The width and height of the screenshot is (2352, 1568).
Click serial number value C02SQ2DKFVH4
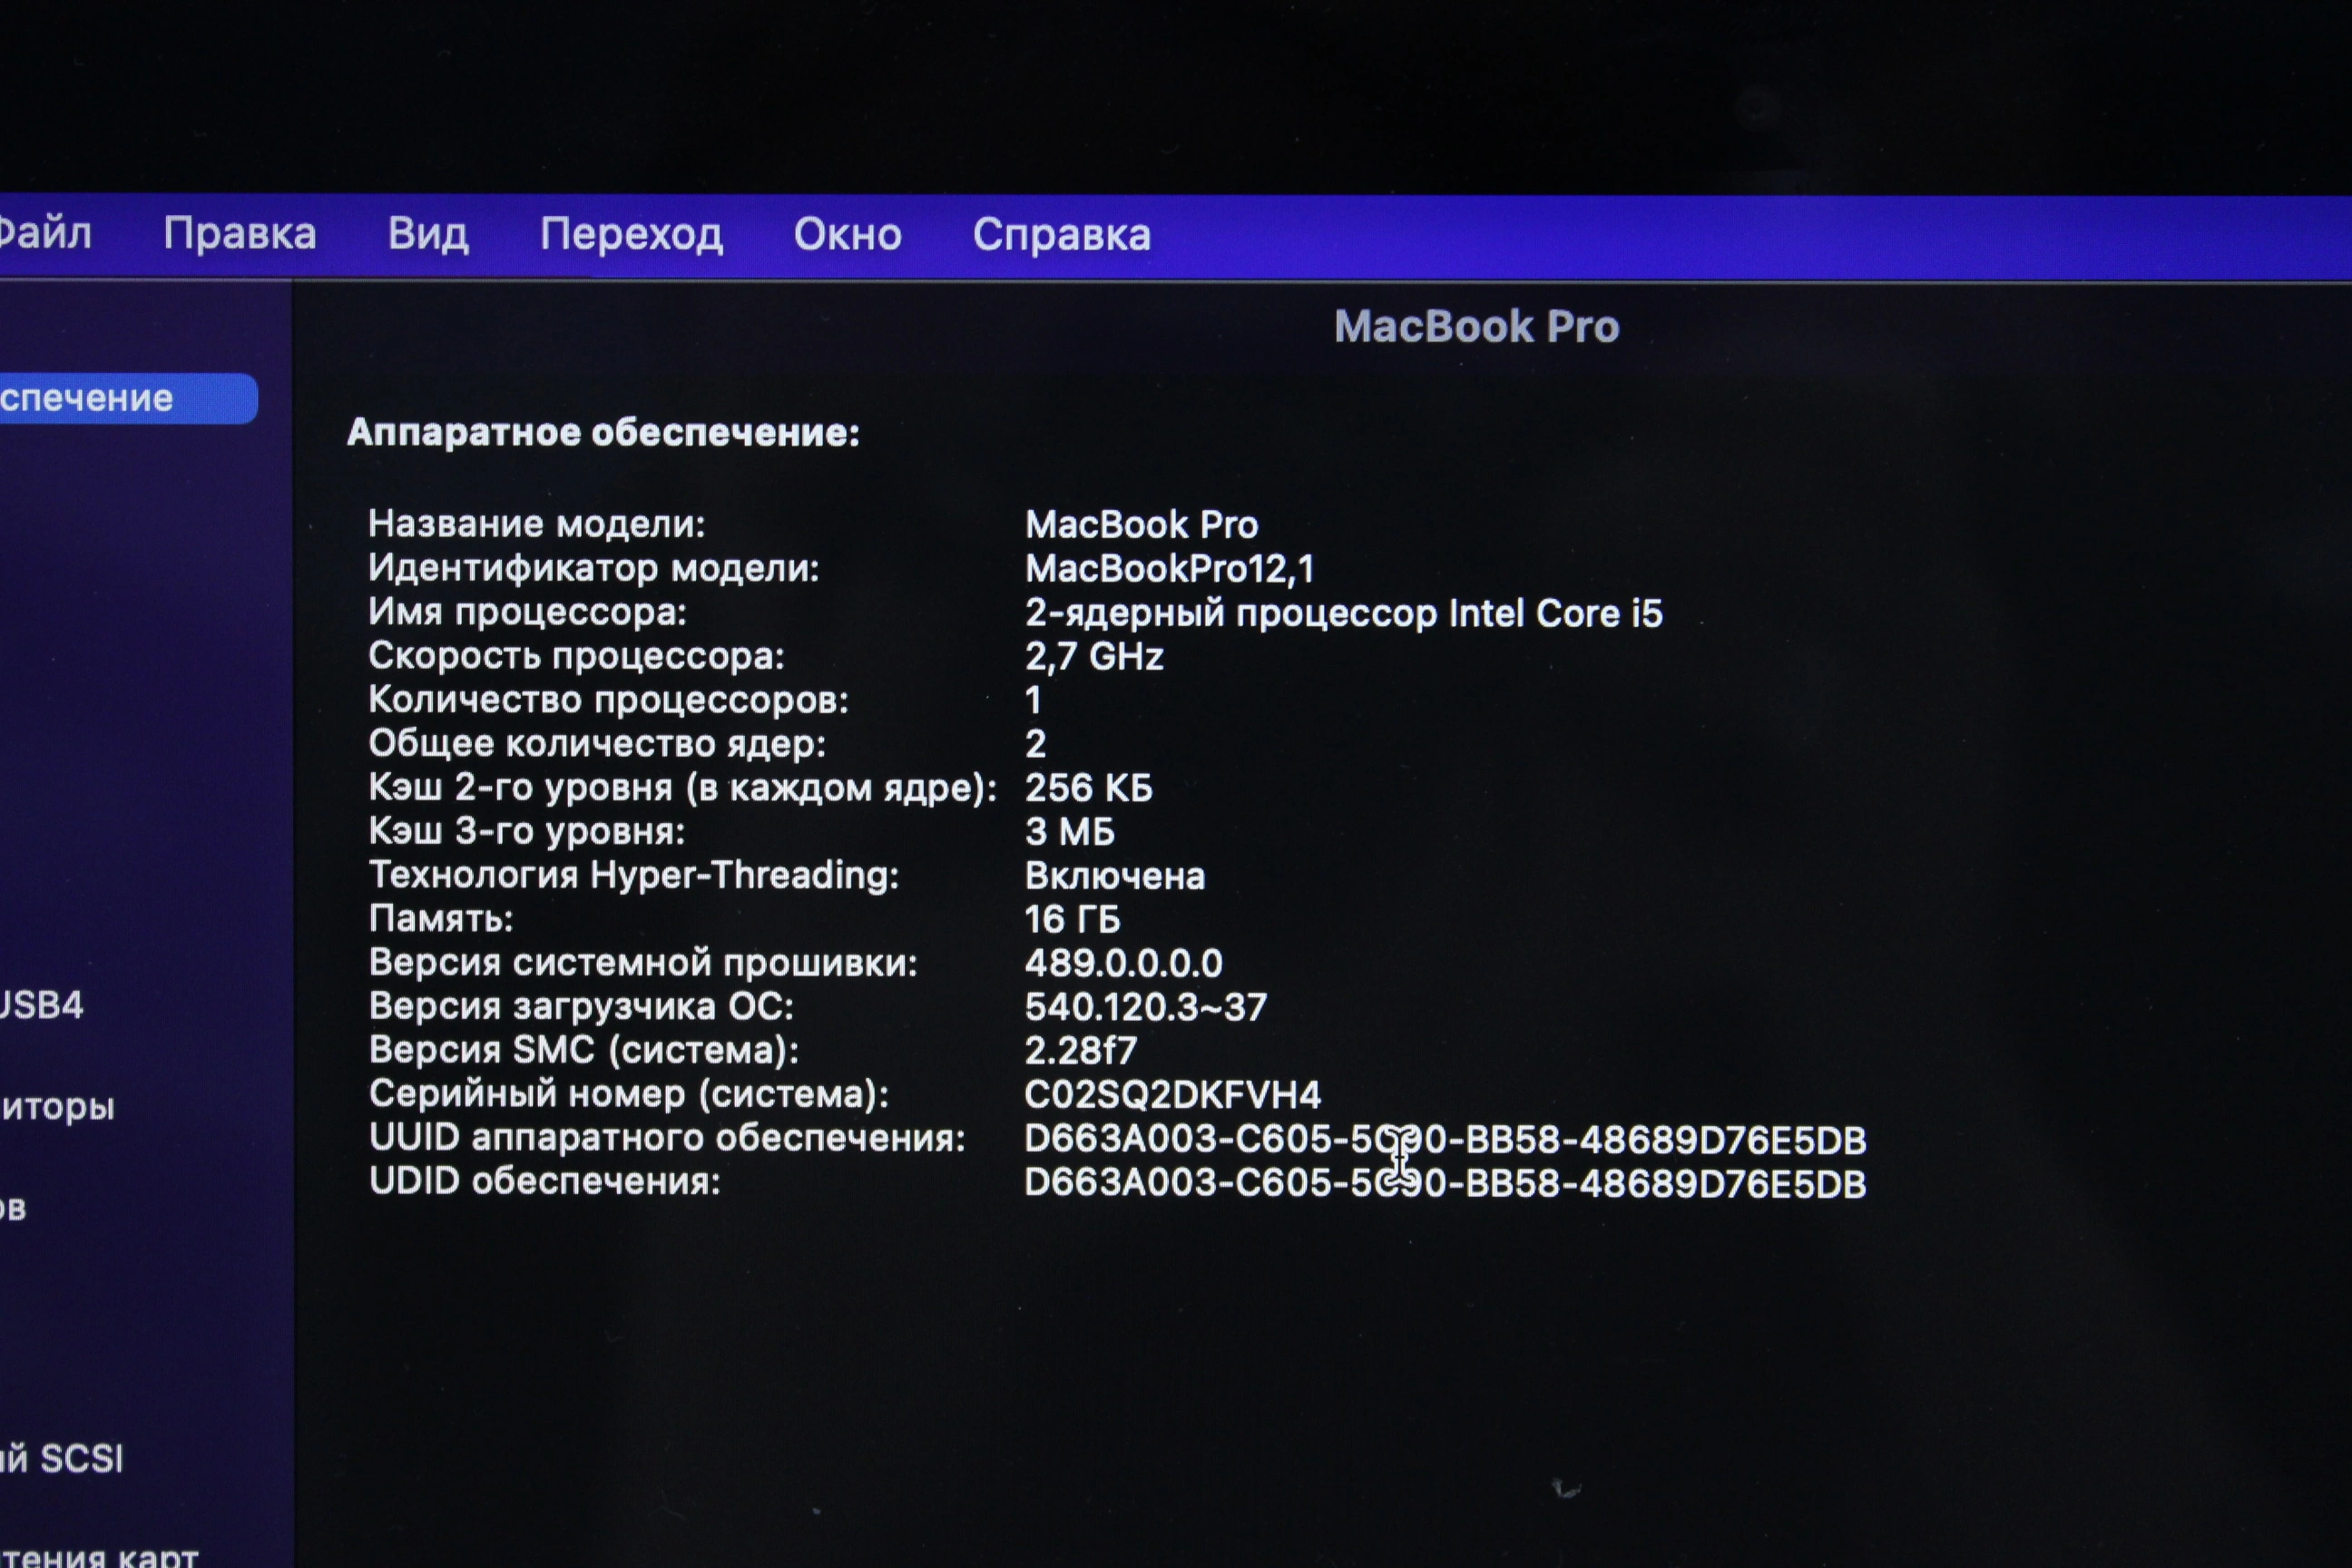(1172, 1094)
